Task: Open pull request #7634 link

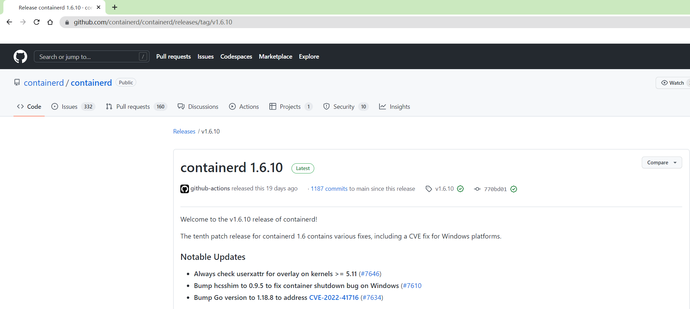Action: [372, 297]
